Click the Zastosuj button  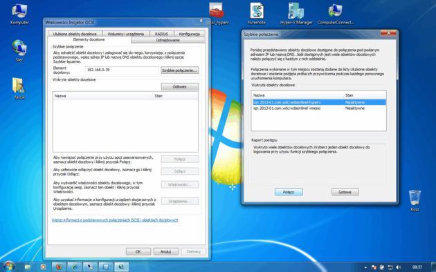[x=193, y=252]
